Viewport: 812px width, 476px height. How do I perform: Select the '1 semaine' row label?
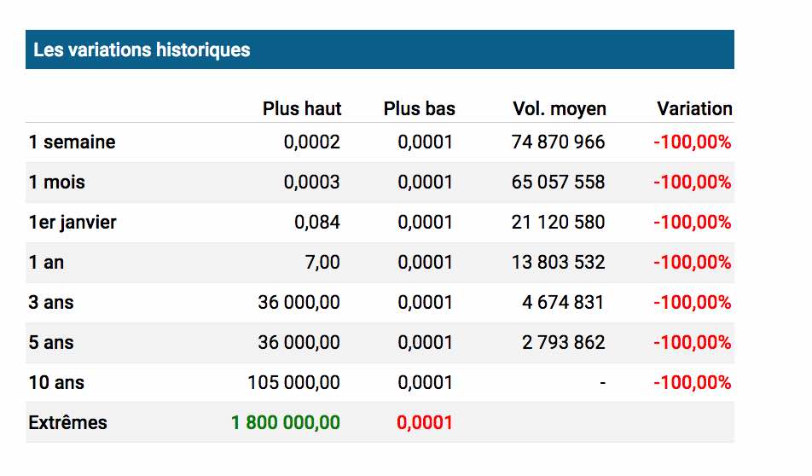tap(72, 142)
